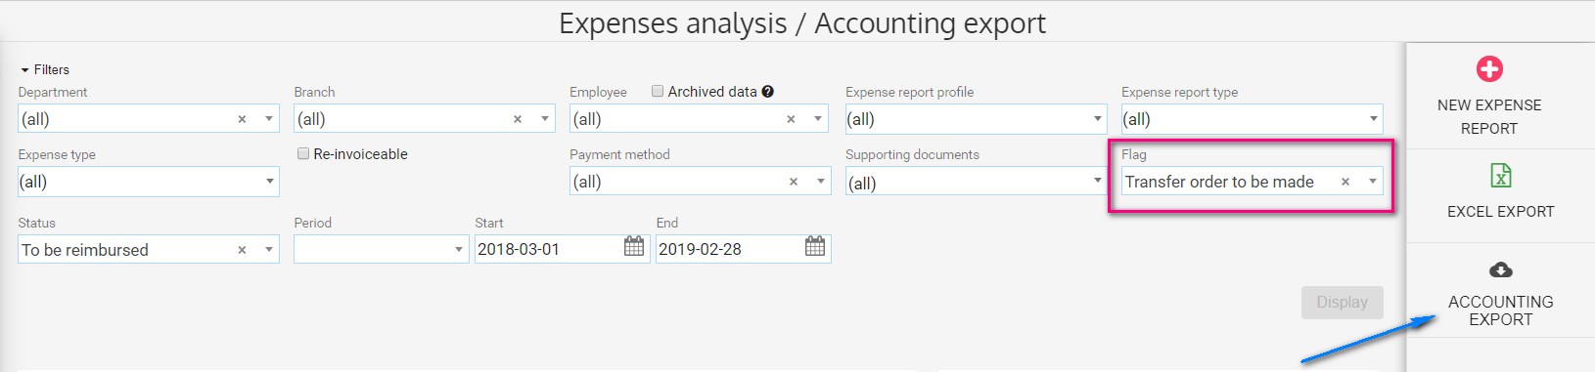This screenshot has height=372, width=1595.
Task: Clear the Payment method filter with its x
Action: (x=794, y=182)
